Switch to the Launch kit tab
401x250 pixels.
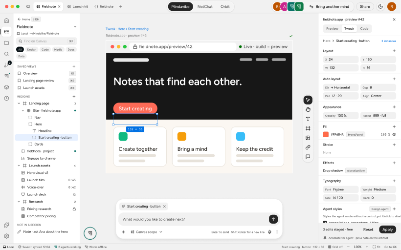click(78, 7)
